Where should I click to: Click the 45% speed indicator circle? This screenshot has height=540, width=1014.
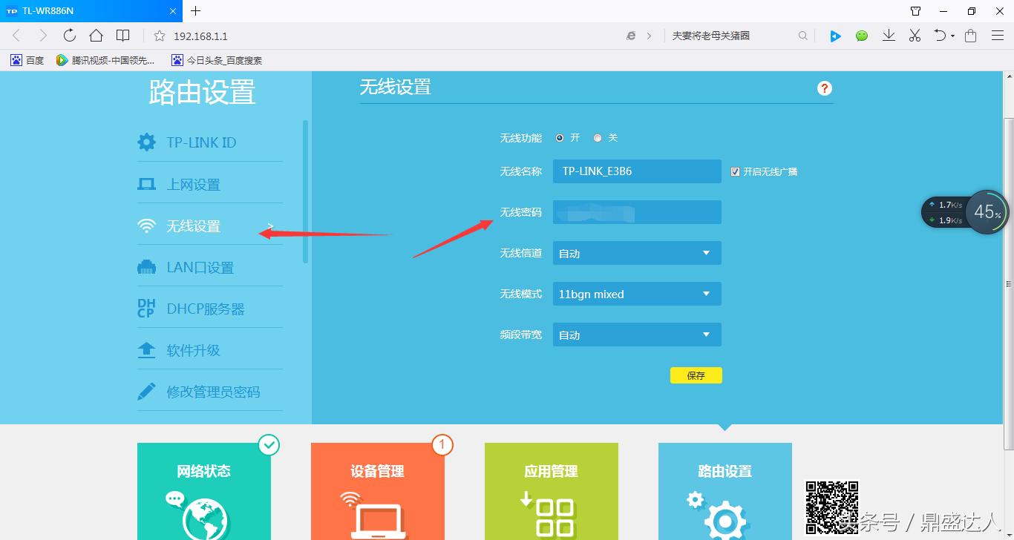point(987,211)
